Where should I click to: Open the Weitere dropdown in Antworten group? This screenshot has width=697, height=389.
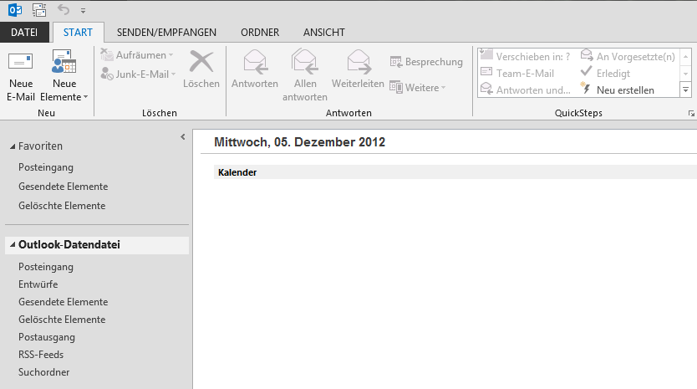tap(417, 88)
